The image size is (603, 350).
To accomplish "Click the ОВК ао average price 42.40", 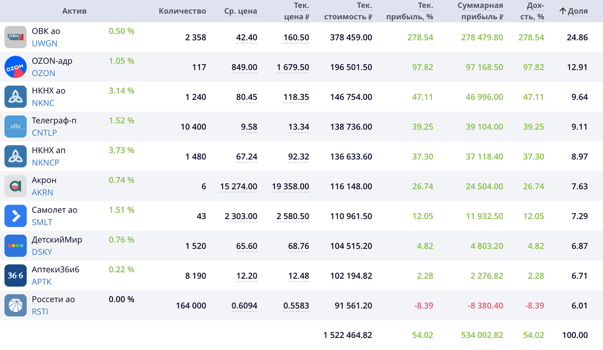I will click(x=247, y=38).
